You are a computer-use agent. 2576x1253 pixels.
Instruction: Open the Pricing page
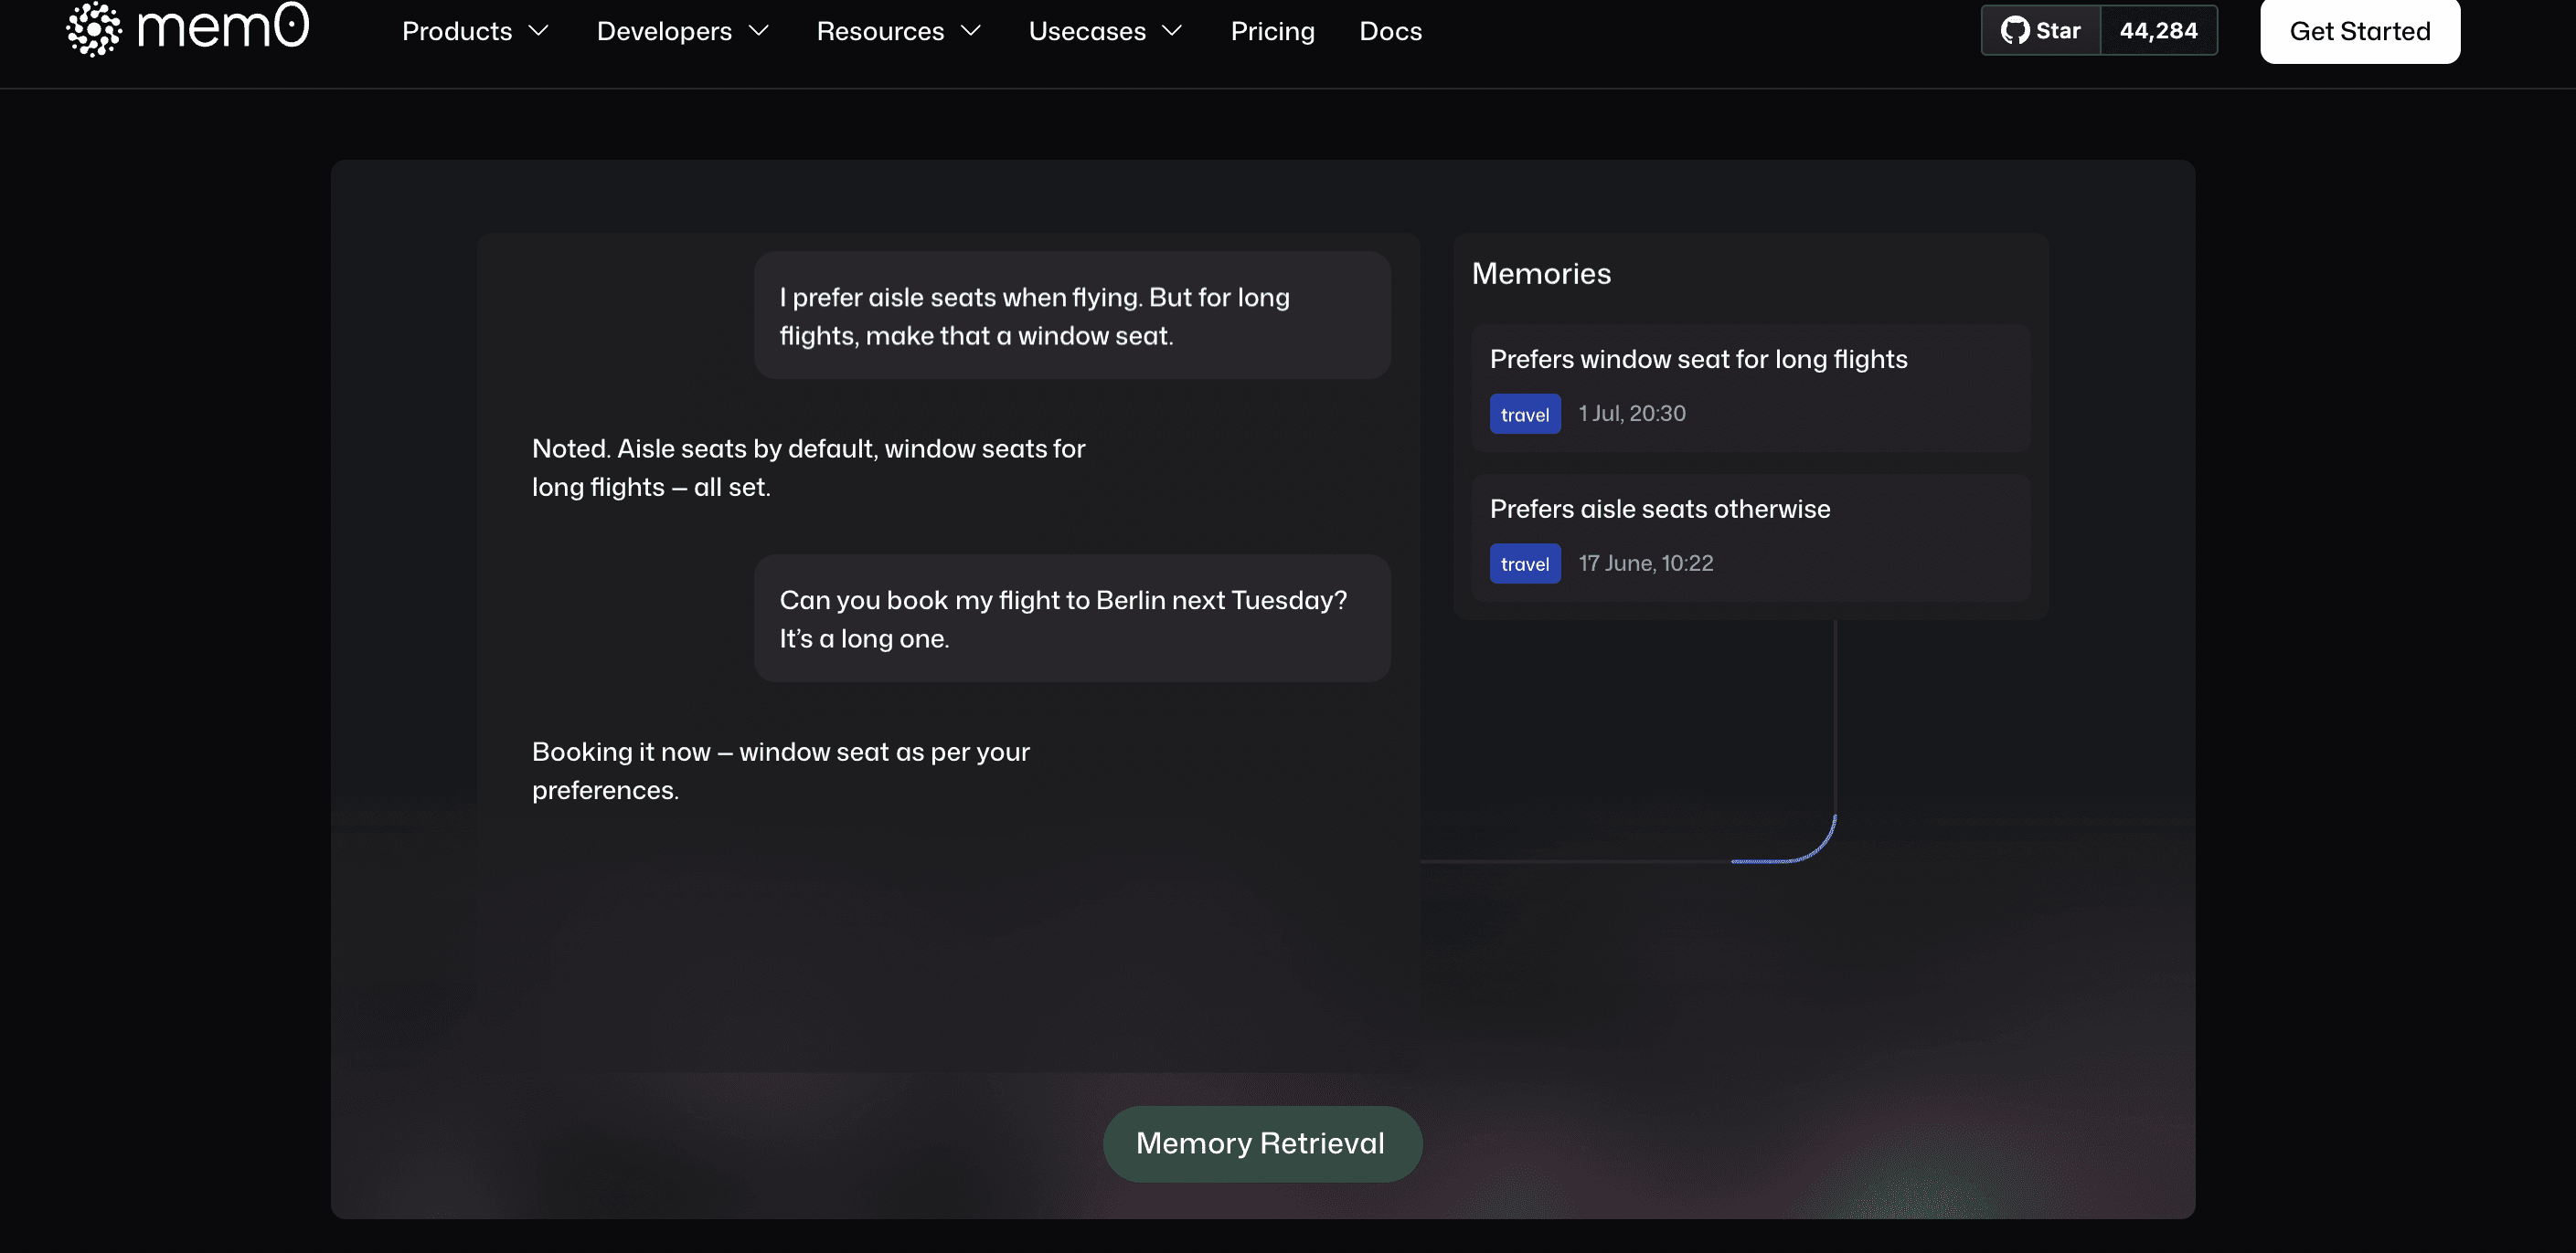pos(1272,31)
